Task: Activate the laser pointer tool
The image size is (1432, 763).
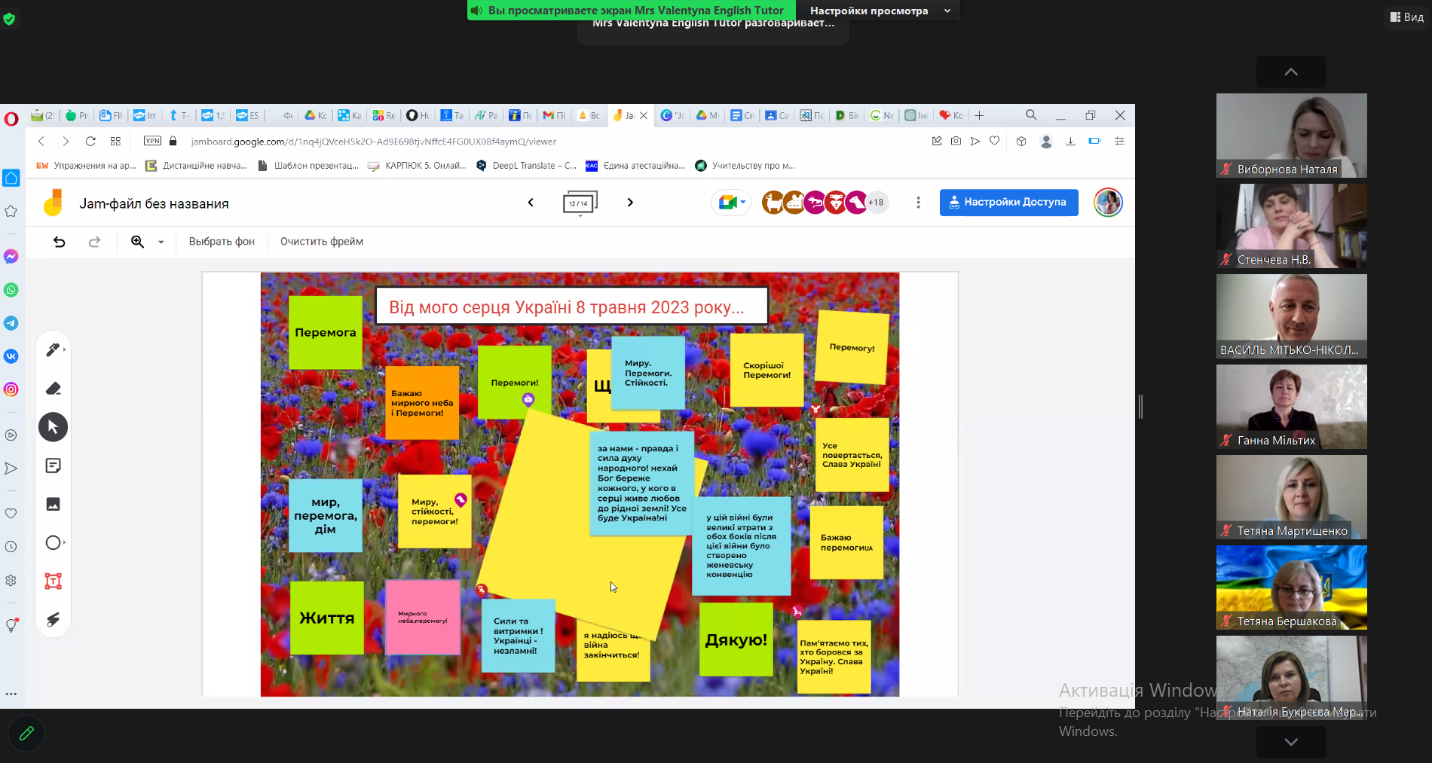Action: (x=53, y=619)
